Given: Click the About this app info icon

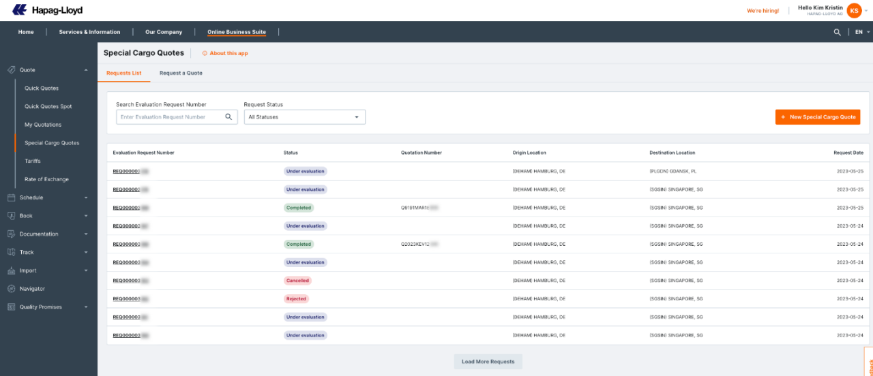Looking at the screenshot, I should coord(205,53).
